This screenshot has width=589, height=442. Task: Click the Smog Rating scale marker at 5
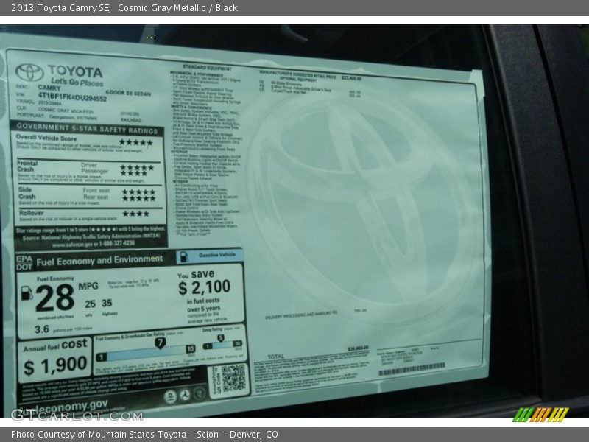(220, 337)
